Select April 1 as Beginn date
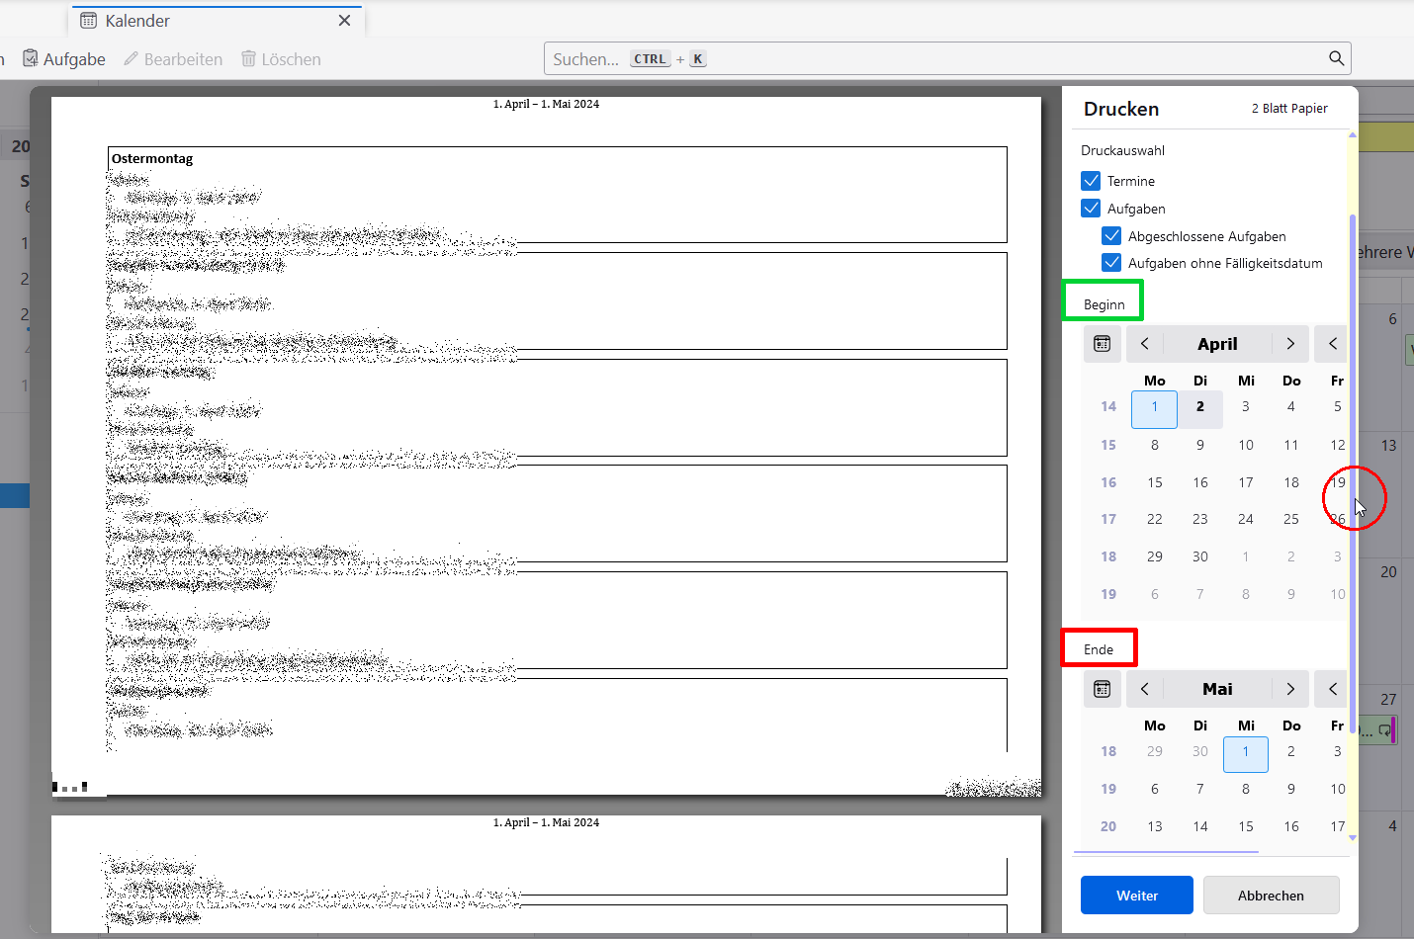This screenshot has width=1414, height=939. tap(1154, 407)
